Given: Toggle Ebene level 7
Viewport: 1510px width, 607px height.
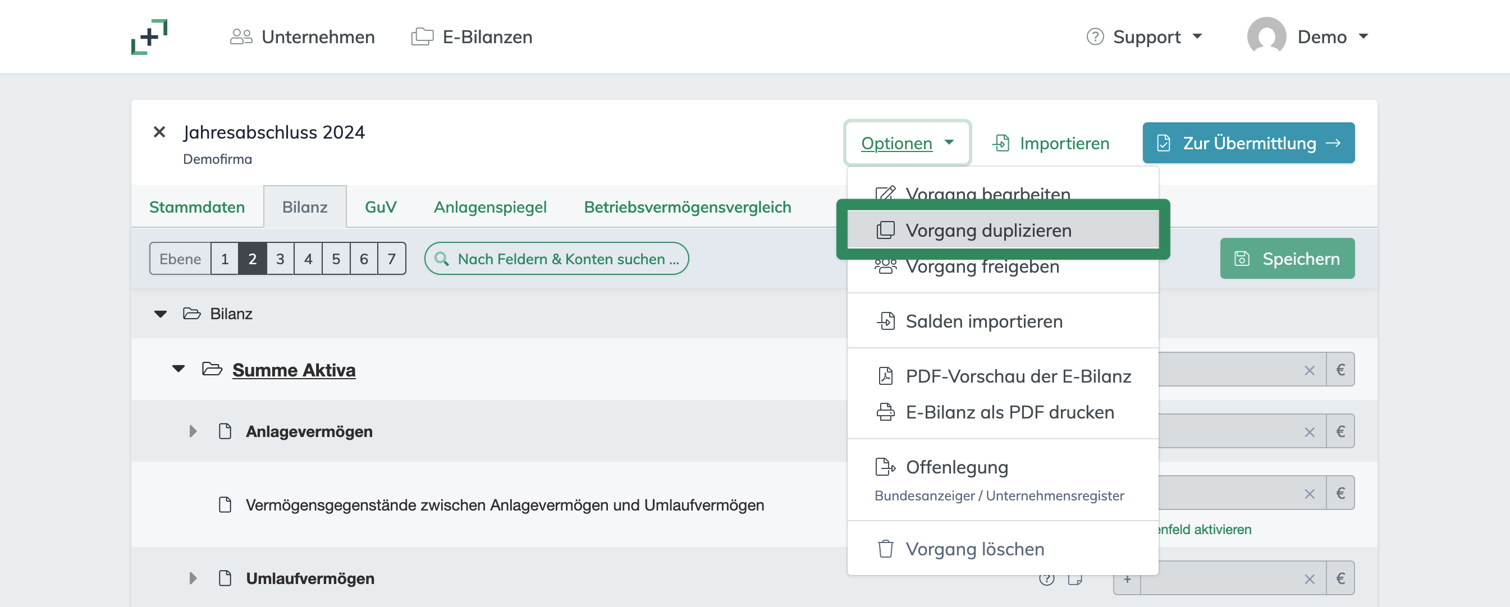Looking at the screenshot, I should [391, 259].
